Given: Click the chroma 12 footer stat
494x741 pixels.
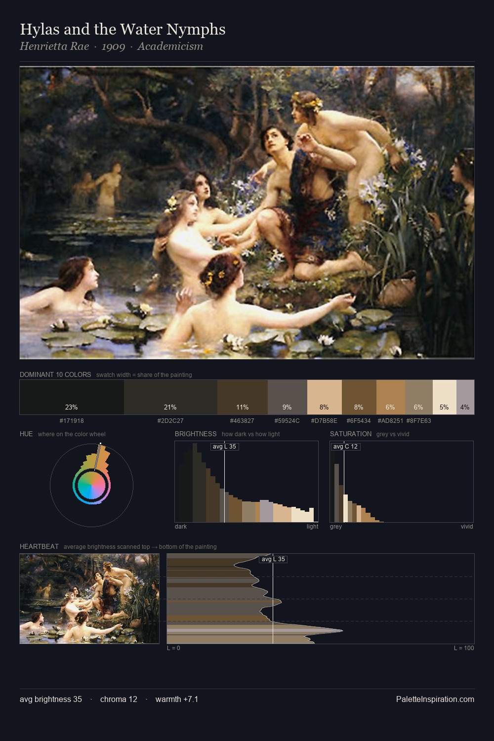Looking at the screenshot, I should 119,700.
